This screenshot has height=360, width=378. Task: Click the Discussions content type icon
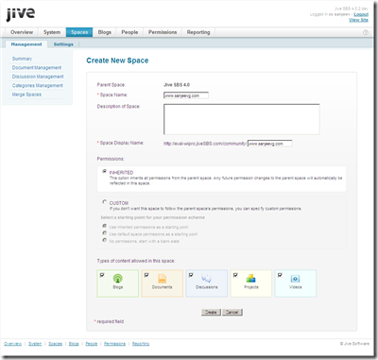[206, 279]
